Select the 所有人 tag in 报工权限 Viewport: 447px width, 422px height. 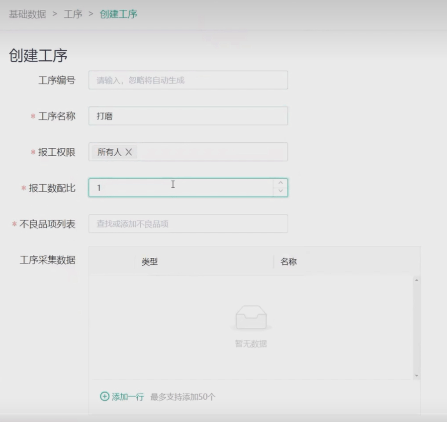pos(109,152)
